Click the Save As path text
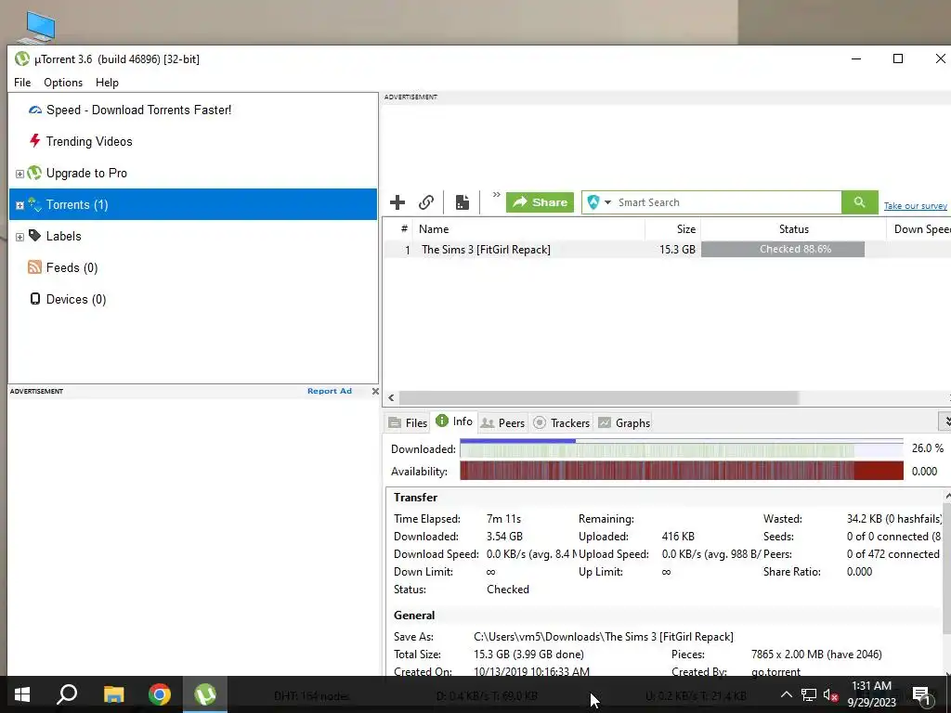The image size is (951, 713). [x=604, y=637]
